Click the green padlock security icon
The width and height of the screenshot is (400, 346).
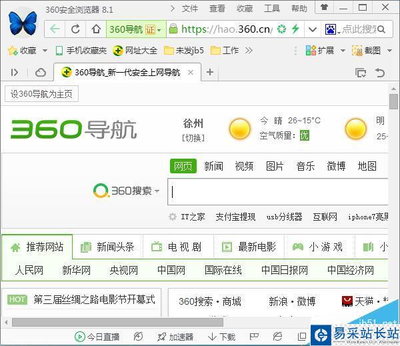tap(173, 29)
